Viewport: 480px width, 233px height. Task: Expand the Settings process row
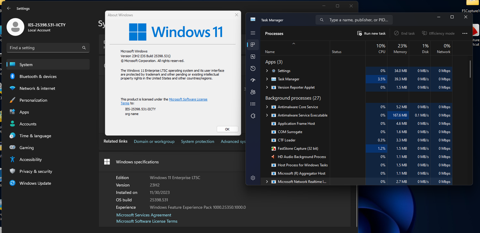coord(267,71)
